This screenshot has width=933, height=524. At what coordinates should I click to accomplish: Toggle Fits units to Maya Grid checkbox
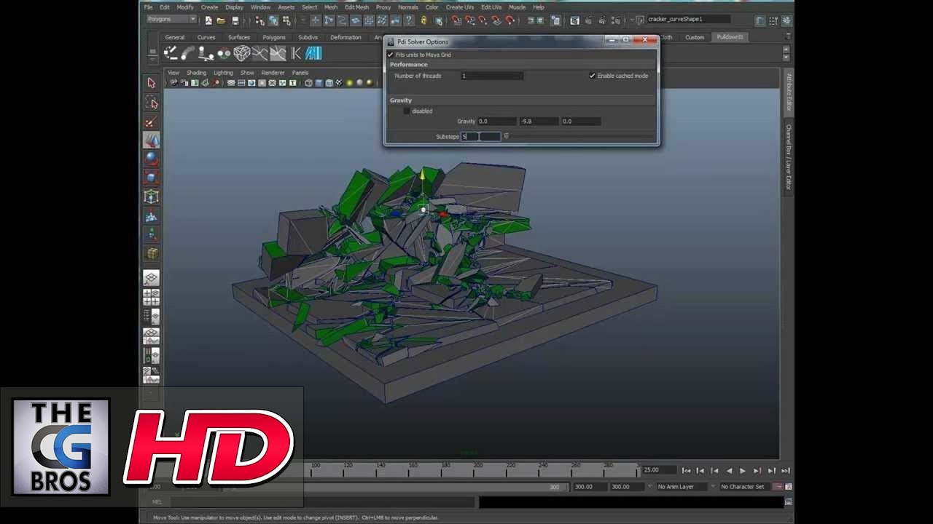point(391,55)
